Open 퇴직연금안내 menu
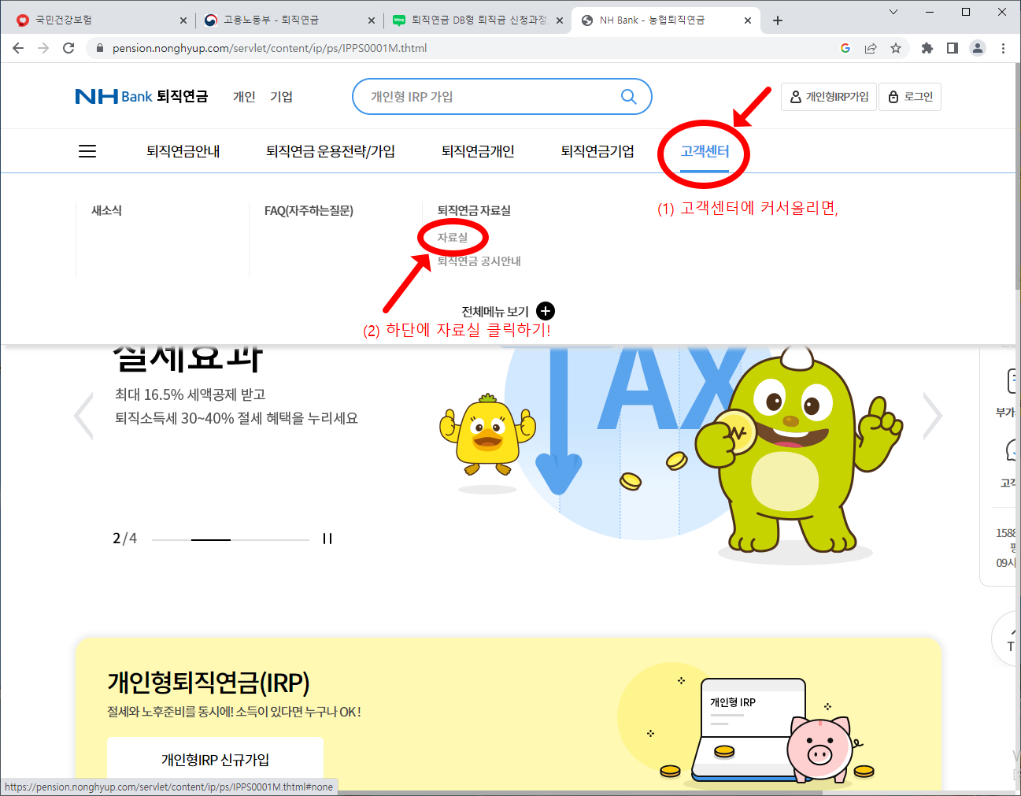Screen dimensions: 1021x796 coord(183,151)
